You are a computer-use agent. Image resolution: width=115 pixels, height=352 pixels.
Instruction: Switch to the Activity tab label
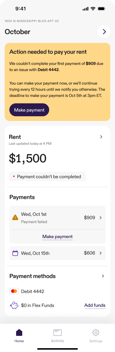[x=57, y=341]
